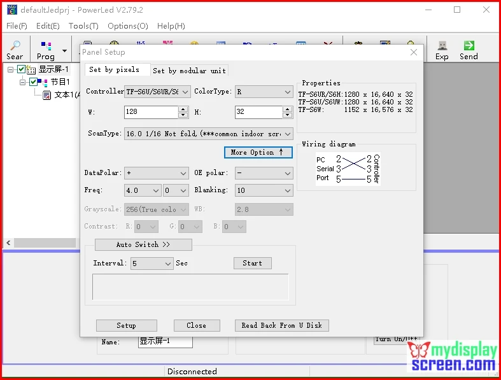This screenshot has width=501, height=380.
Task: Click the left arrow of tree scrollbar
Action: pyautogui.click(x=9, y=243)
